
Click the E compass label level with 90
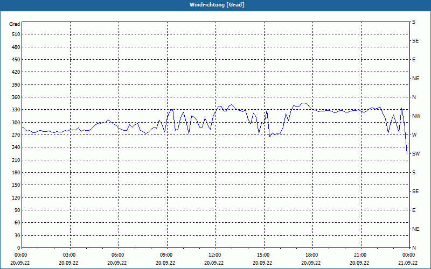click(414, 210)
